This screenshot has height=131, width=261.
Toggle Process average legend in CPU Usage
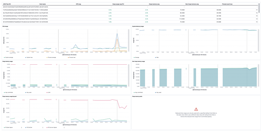tap(52, 57)
